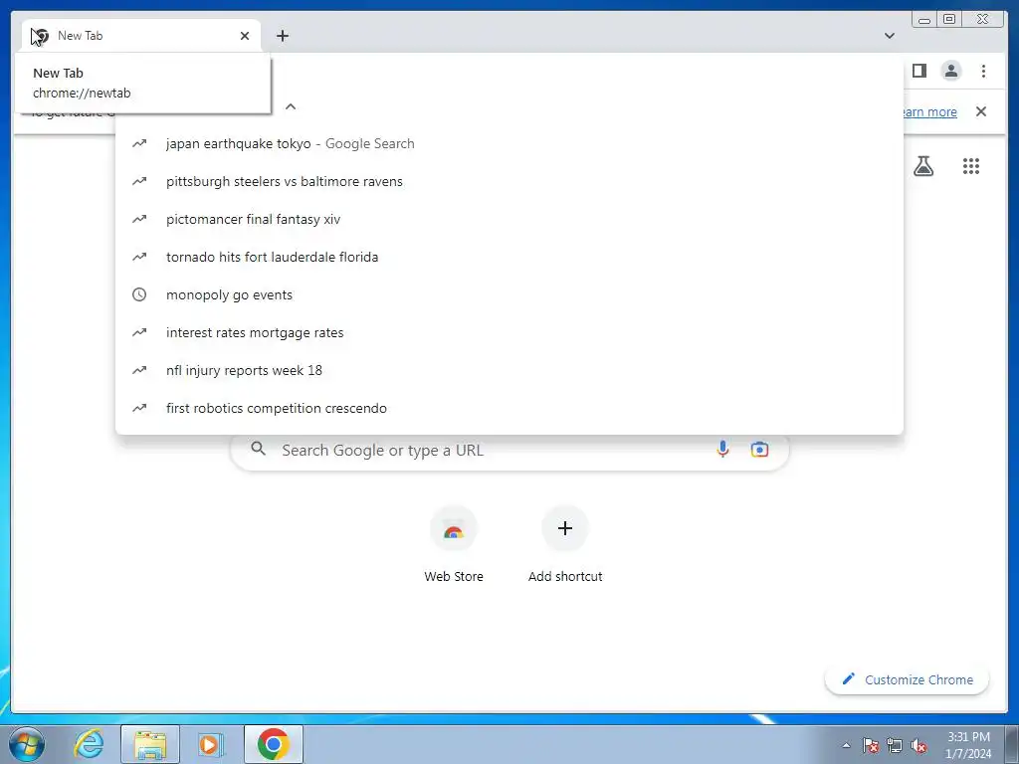Image resolution: width=1019 pixels, height=764 pixels.
Task: Select suggestion pictomancer final fantasy xiv
Action: (x=509, y=219)
